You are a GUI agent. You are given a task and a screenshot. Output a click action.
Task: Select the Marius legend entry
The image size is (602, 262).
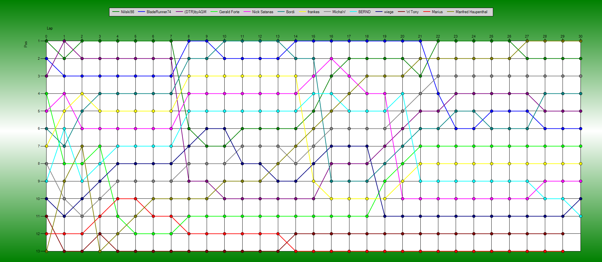pos(433,12)
